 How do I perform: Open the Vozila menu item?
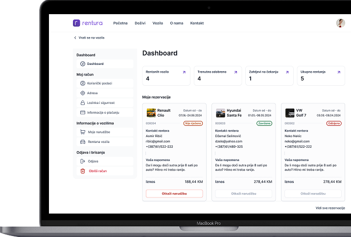pyautogui.click(x=158, y=23)
